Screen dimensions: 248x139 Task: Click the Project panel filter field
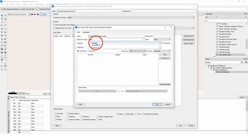tap(226, 20)
